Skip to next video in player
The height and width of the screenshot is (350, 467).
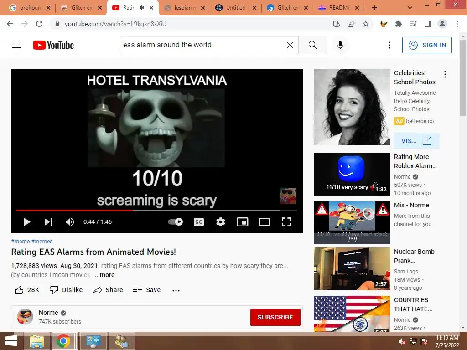pyautogui.click(x=48, y=222)
